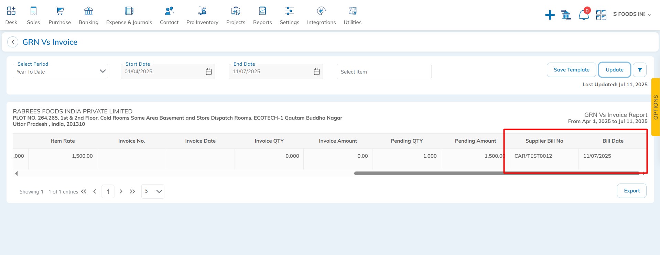Open the Purchase cart icon
This screenshot has width=660, height=255.
[x=60, y=11]
